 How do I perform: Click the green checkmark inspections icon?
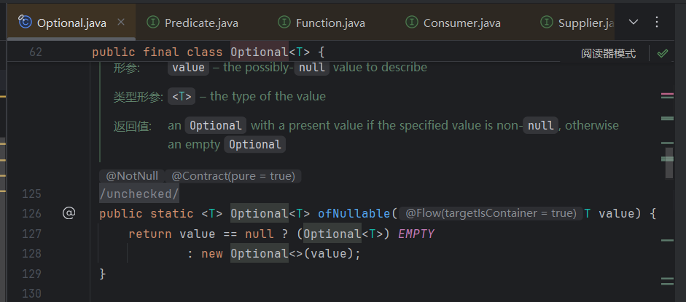click(663, 53)
